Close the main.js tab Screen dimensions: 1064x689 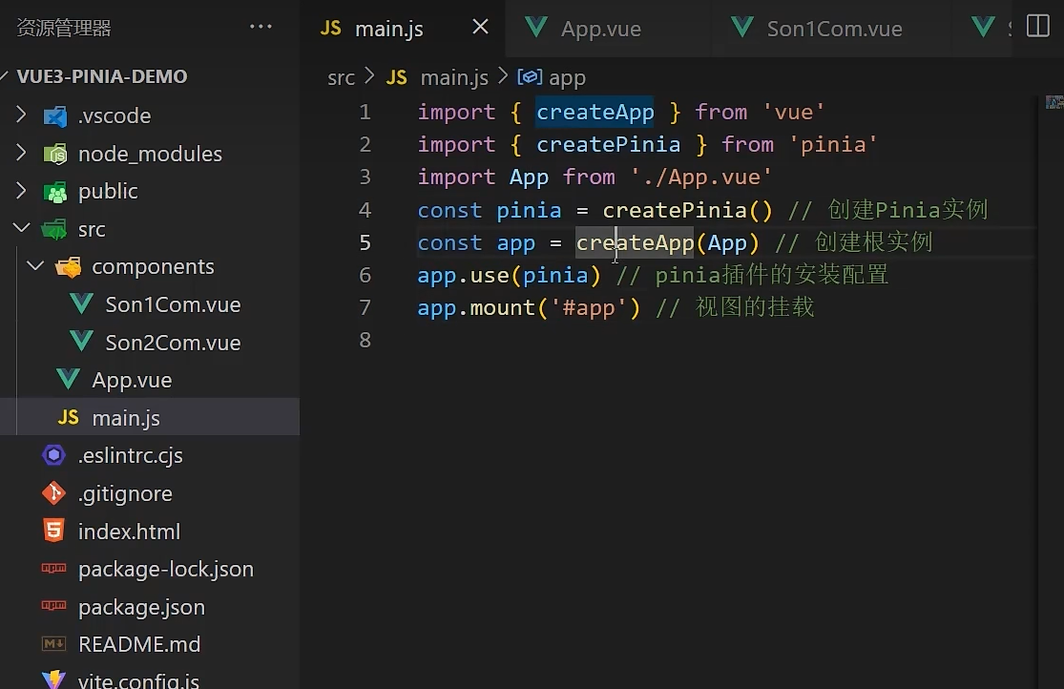pyautogui.click(x=479, y=28)
